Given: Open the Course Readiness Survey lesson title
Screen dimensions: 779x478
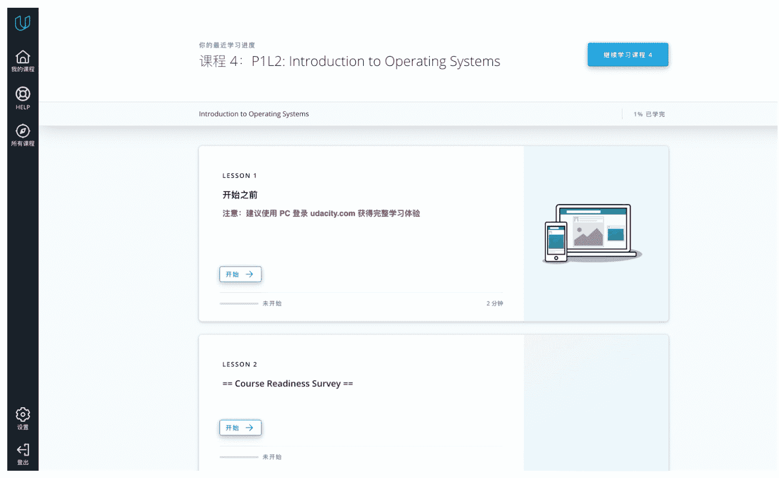Looking at the screenshot, I should click(288, 384).
